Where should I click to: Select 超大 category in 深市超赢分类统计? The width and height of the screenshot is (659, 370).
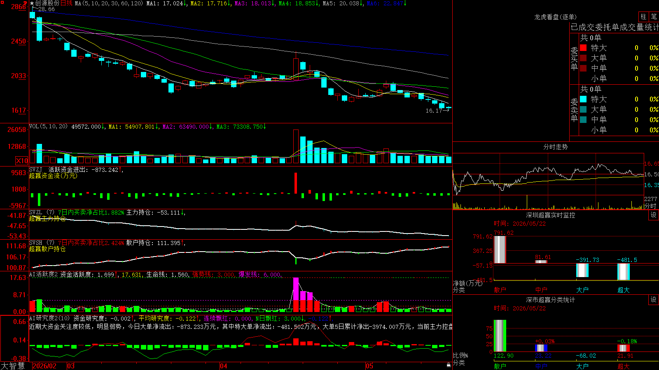pyautogui.click(x=624, y=366)
